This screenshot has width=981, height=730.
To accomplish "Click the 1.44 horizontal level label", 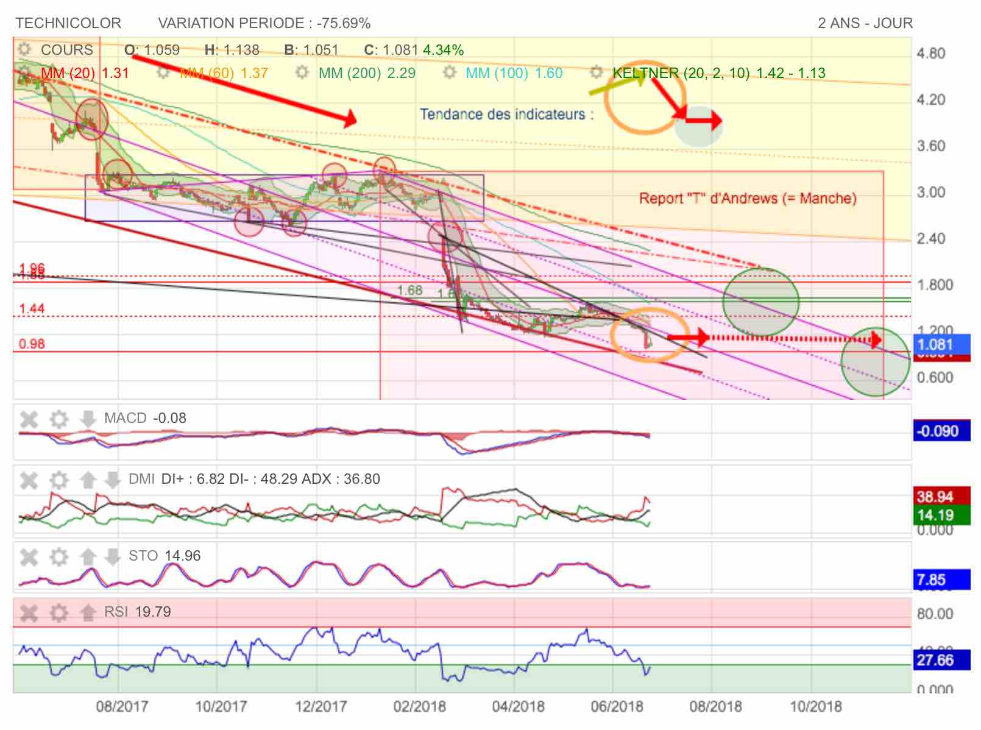I will coord(32,309).
